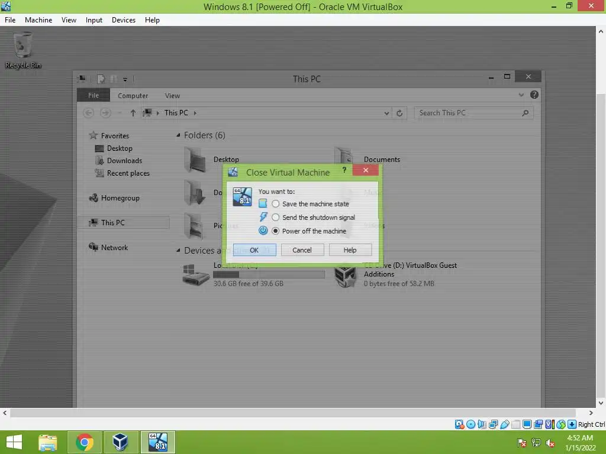Open the Recycle Bin icon in guest desktop

pyautogui.click(x=23, y=51)
